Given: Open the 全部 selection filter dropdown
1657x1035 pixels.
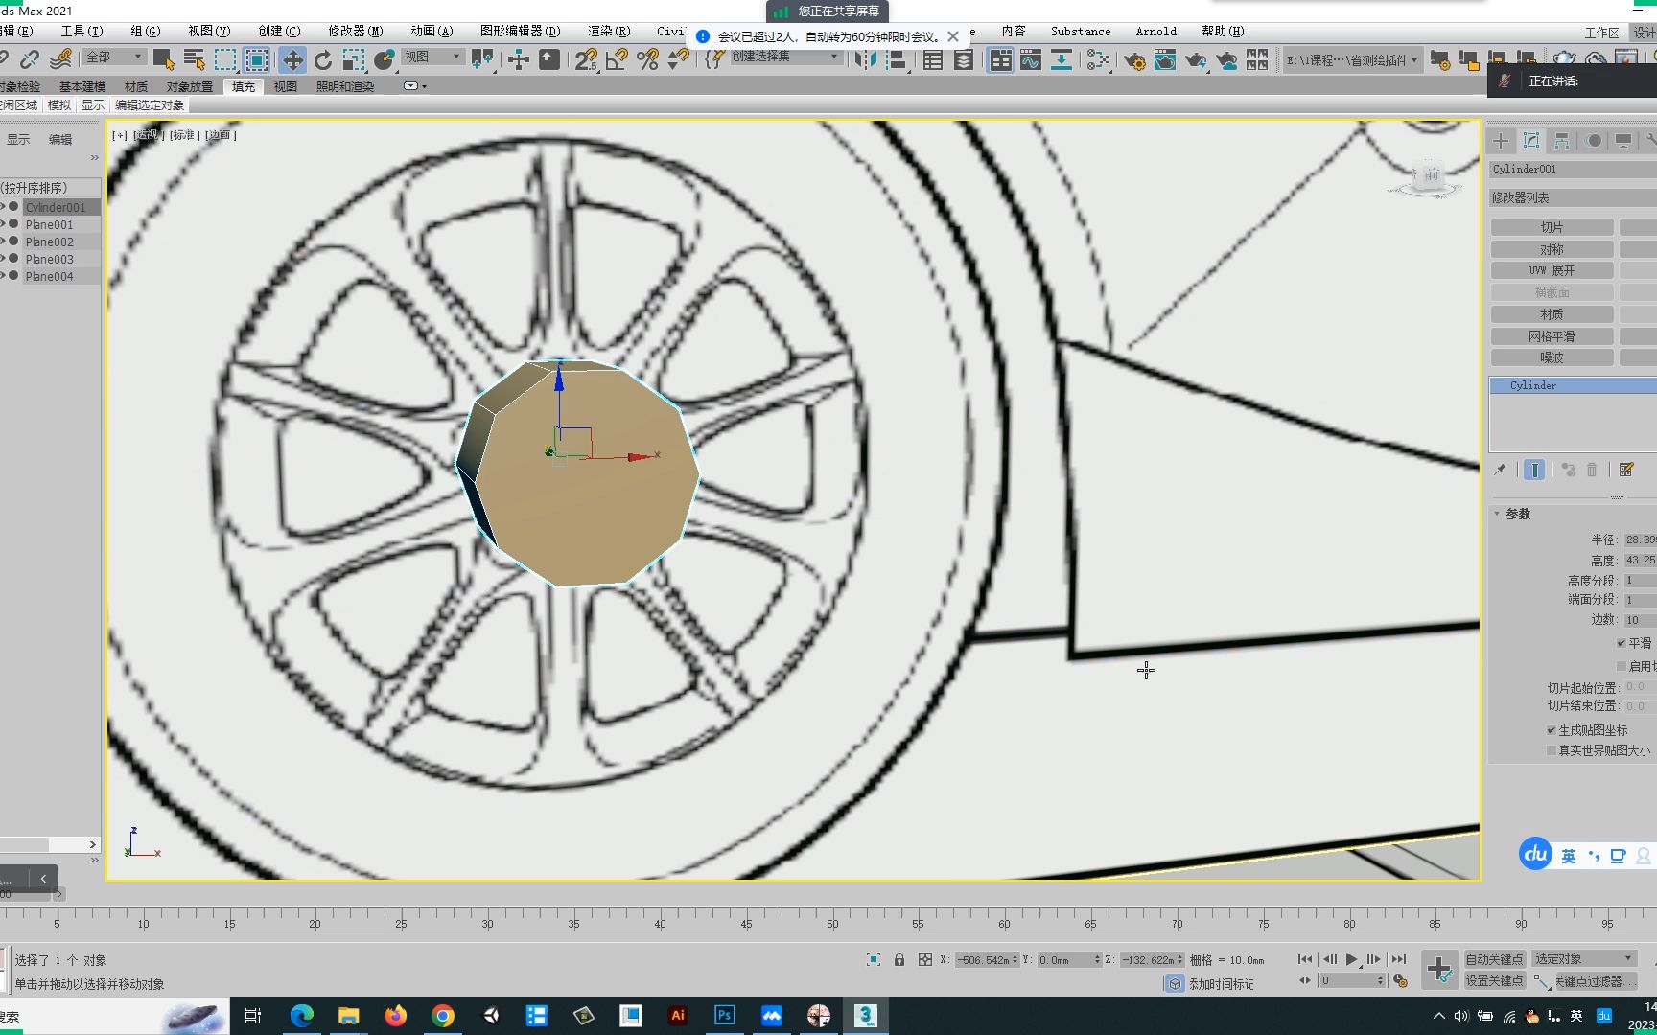Looking at the screenshot, I should click(x=137, y=57).
